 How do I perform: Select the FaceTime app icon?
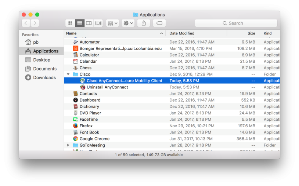(76, 119)
